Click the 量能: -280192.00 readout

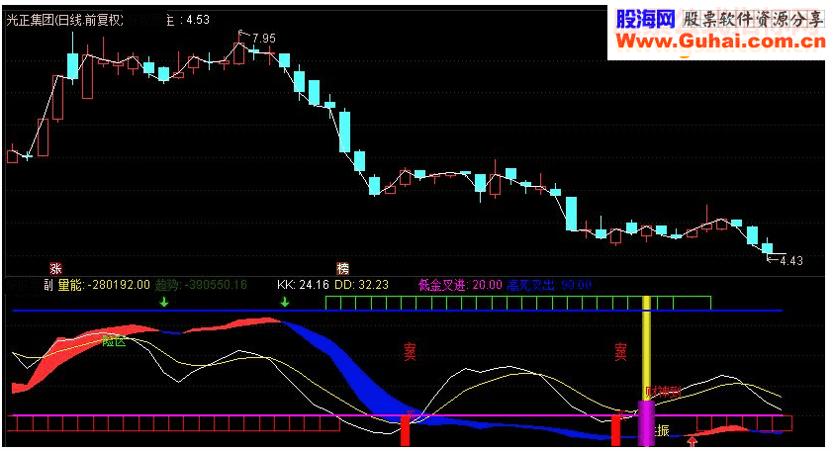click(104, 285)
